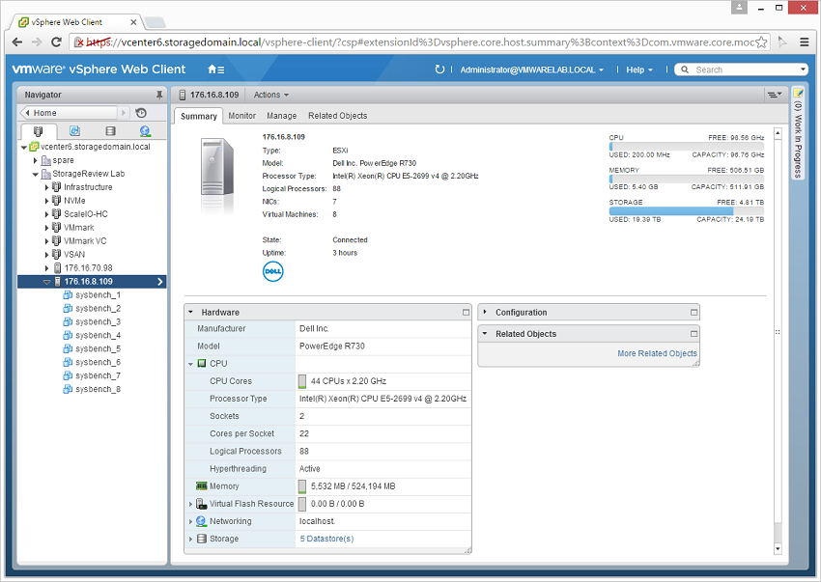Collapse the CPU hardware section

(x=190, y=364)
